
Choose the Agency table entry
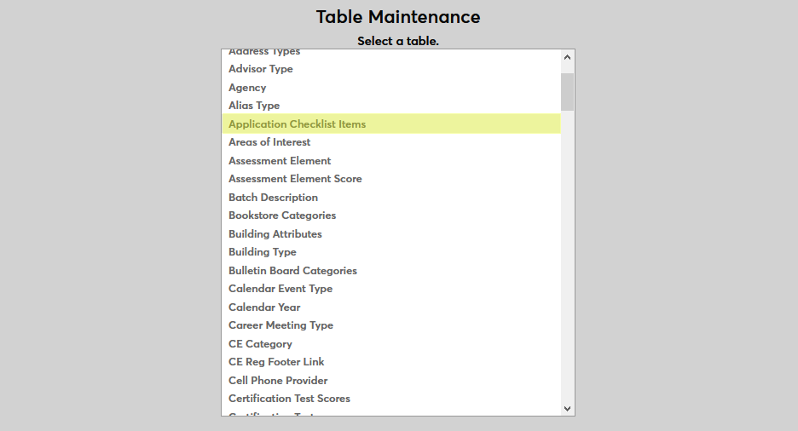[247, 88]
